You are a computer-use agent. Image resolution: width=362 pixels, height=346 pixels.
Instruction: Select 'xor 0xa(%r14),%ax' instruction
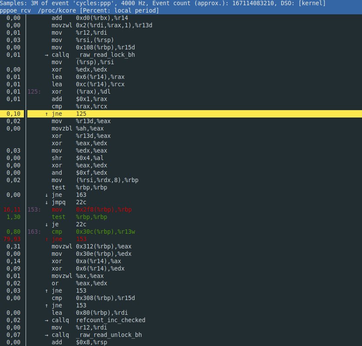tap(86, 261)
